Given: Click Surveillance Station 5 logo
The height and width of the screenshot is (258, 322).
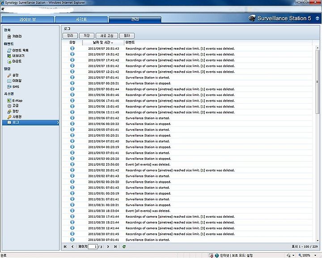Looking at the screenshot, I should pos(280,18).
